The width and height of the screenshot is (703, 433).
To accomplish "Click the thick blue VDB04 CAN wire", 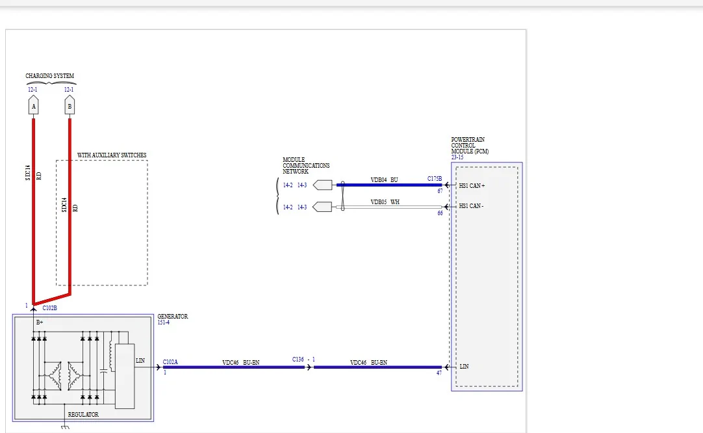I will coord(389,185).
